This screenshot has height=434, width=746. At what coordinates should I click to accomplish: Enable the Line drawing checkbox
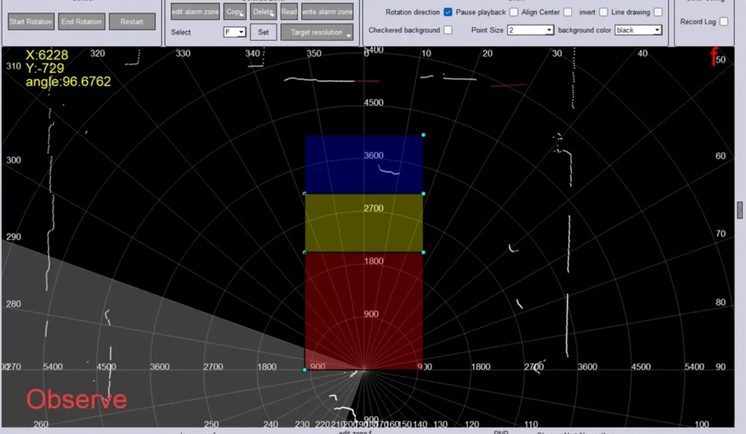658,12
